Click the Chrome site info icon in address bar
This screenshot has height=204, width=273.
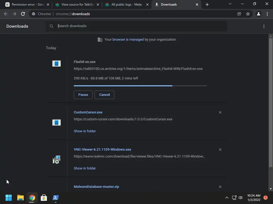pos(34,14)
